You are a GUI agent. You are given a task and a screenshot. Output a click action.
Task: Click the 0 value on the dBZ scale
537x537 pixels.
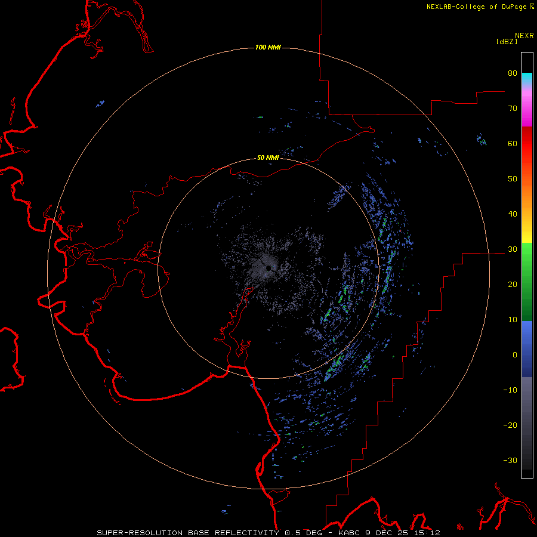click(515, 355)
